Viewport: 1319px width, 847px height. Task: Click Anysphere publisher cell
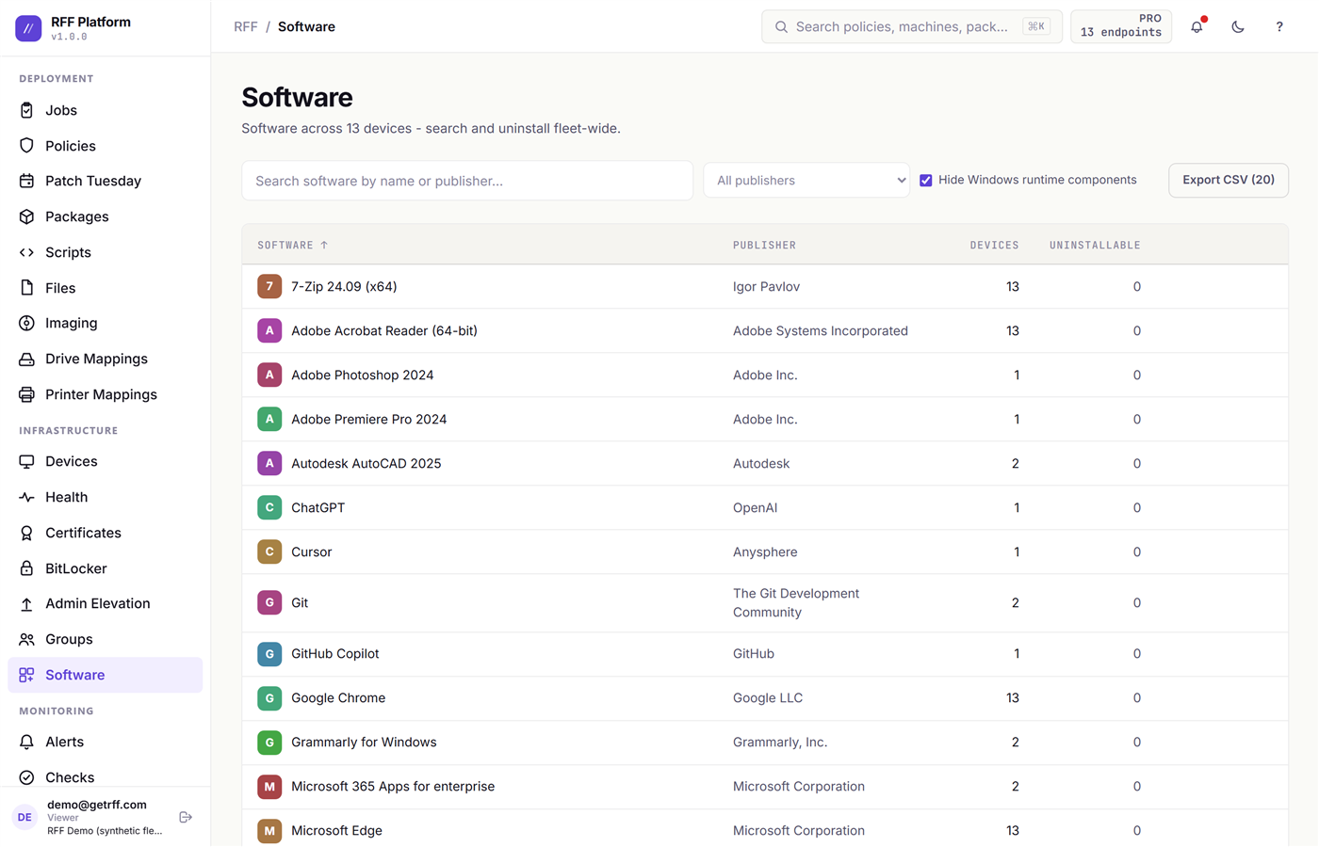pos(765,551)
